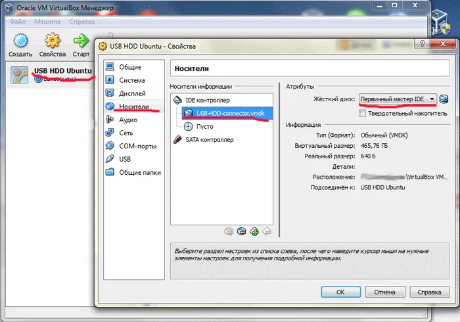The image size is (460, 322).
Task: Click the VirtualBox Manager title bar icon
Action: click(x=9, y=7)
